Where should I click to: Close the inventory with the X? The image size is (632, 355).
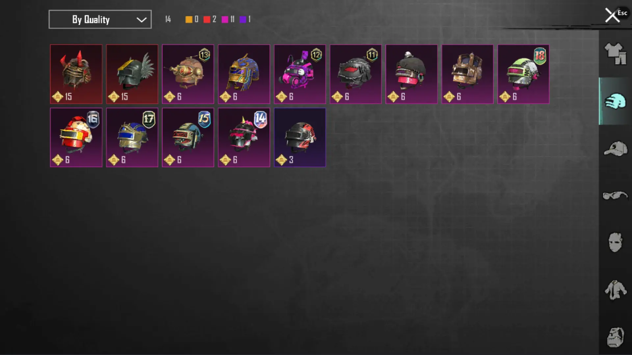(612, 15)
